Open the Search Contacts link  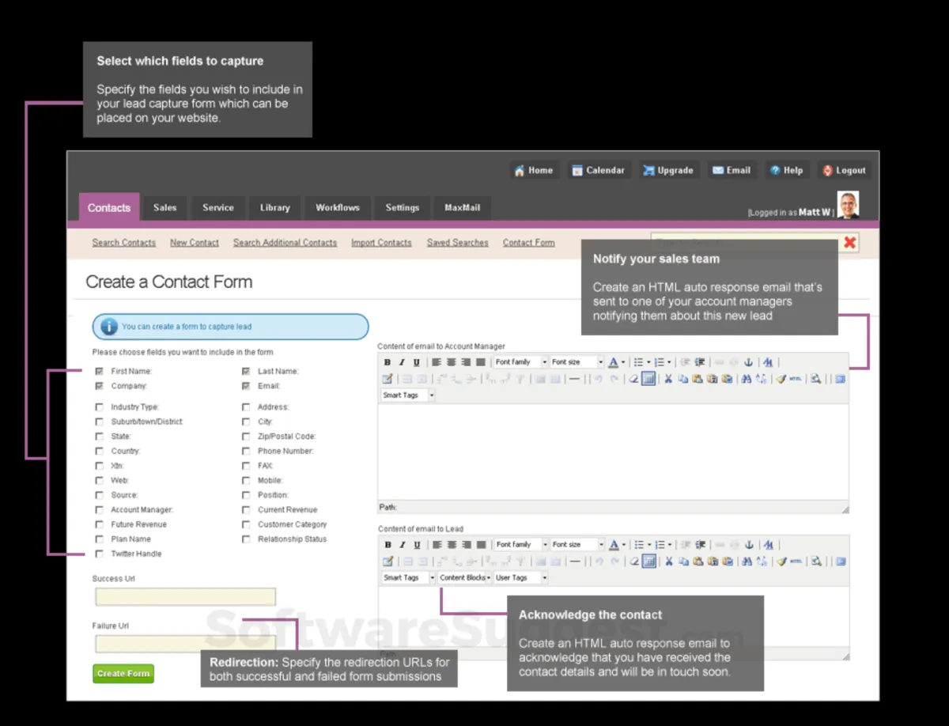tap(124, 243)
